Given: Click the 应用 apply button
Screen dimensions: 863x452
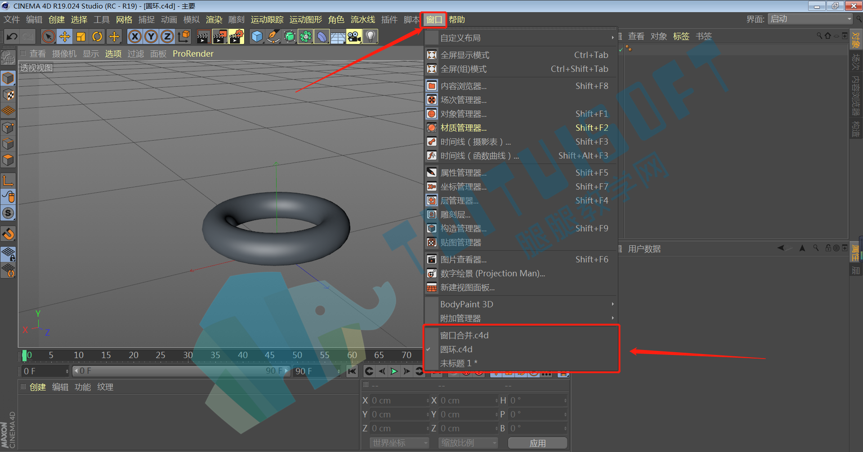Looking at the screenshot, I should click(x=537, y=443).
